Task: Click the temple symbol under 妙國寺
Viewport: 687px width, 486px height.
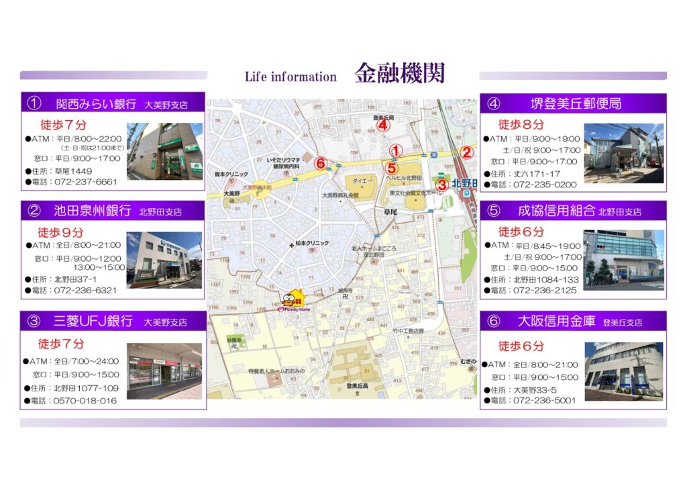Action: 233,346
